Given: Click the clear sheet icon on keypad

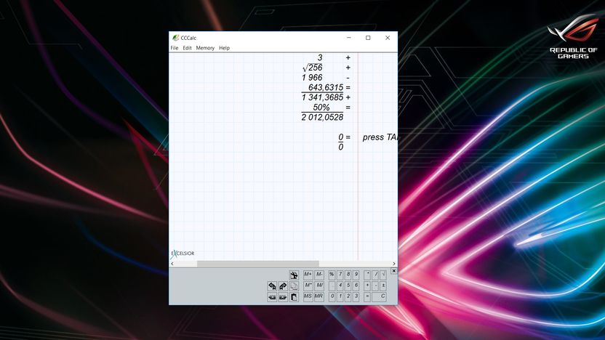Looking at the screenshot, I should pyautogui.click(x=294, y=275).
